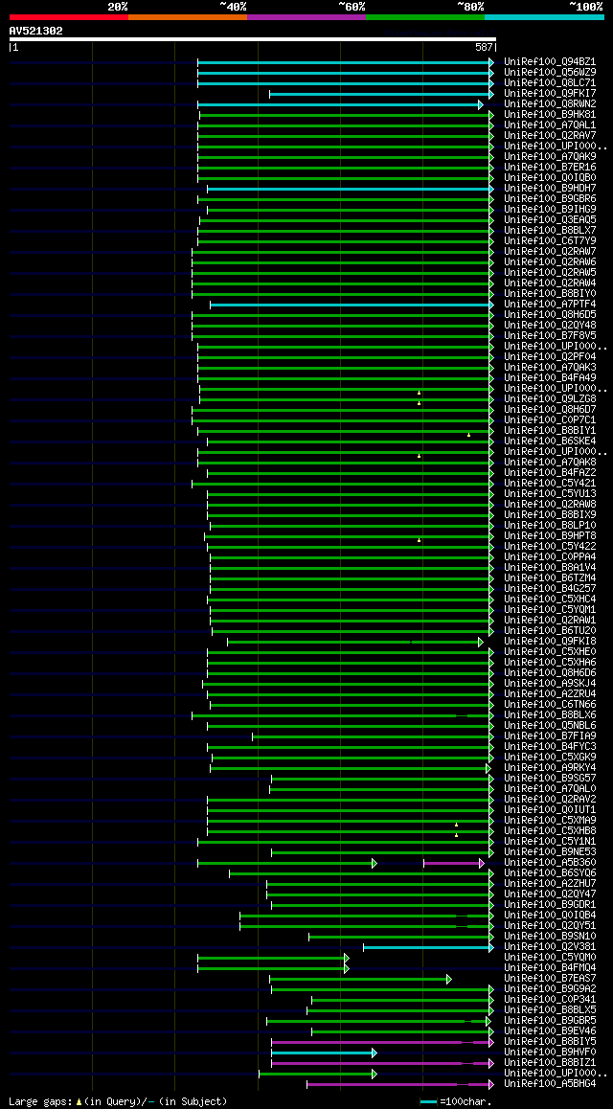The width and height of the screenshot is (613, 1109).
Task: Select the UniRef100_B8BLX6 label
Action: point(550,715)
